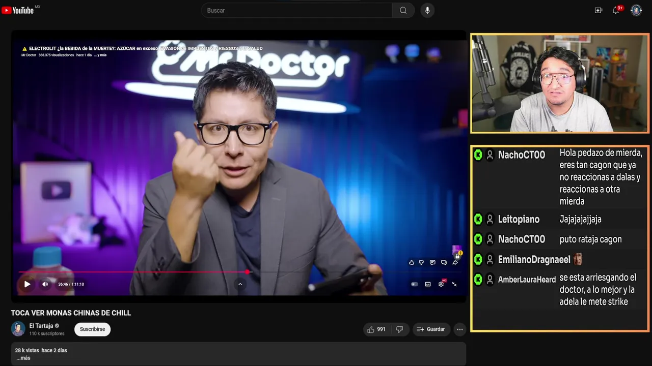Viewport: 652px width, 366px height.
Task: Click the 'se esta arriesgando el doctor' message
Action: (x=598, y=290)
